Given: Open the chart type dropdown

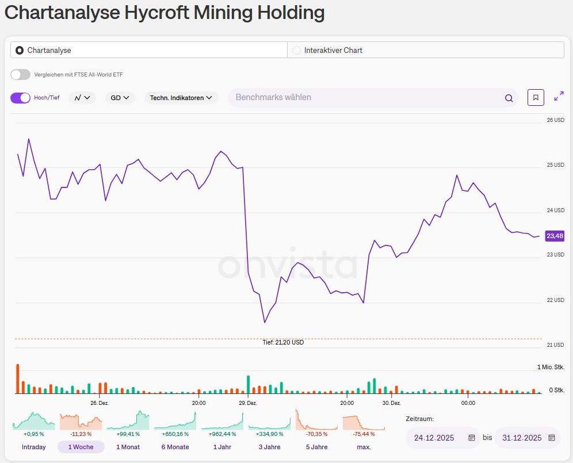Looking at the screenshot, I should 82,98.
